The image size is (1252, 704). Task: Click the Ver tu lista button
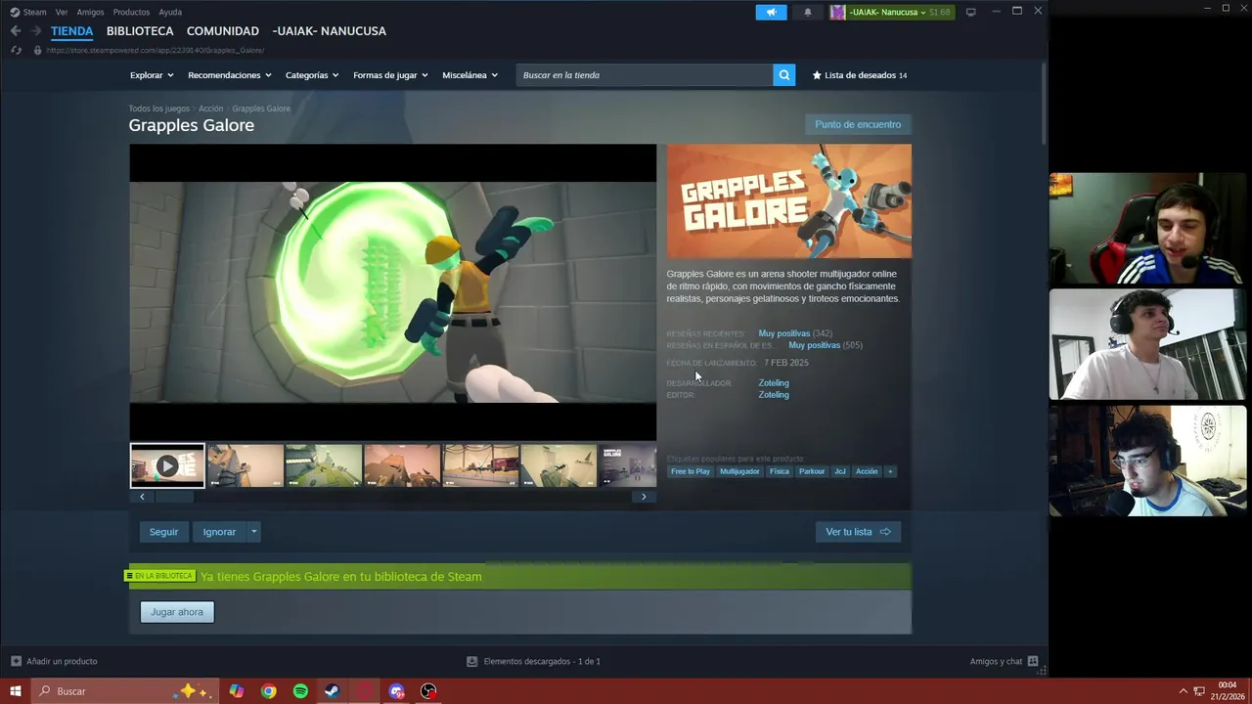coord(858,532)
